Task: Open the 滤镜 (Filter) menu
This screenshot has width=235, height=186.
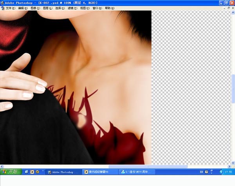Action: [72, 8]
